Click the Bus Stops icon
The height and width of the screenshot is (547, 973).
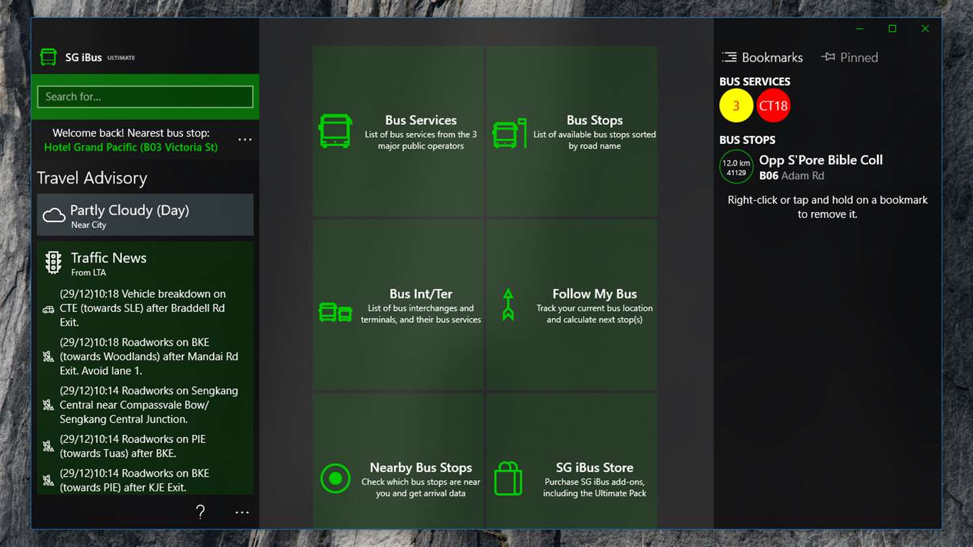[509, 133]
